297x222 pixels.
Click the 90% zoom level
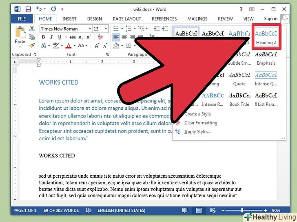point(276,210)
